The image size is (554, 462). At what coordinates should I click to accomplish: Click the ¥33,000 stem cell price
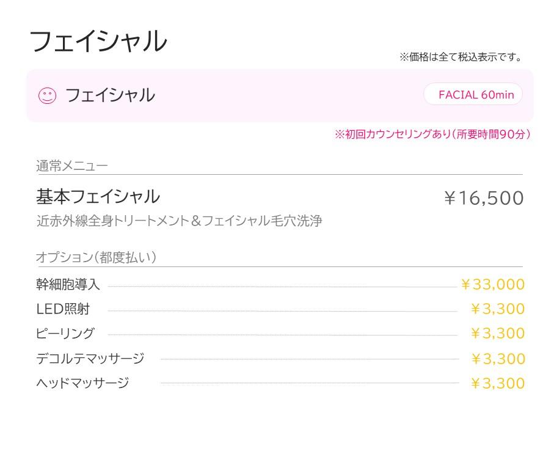point(492,284)
